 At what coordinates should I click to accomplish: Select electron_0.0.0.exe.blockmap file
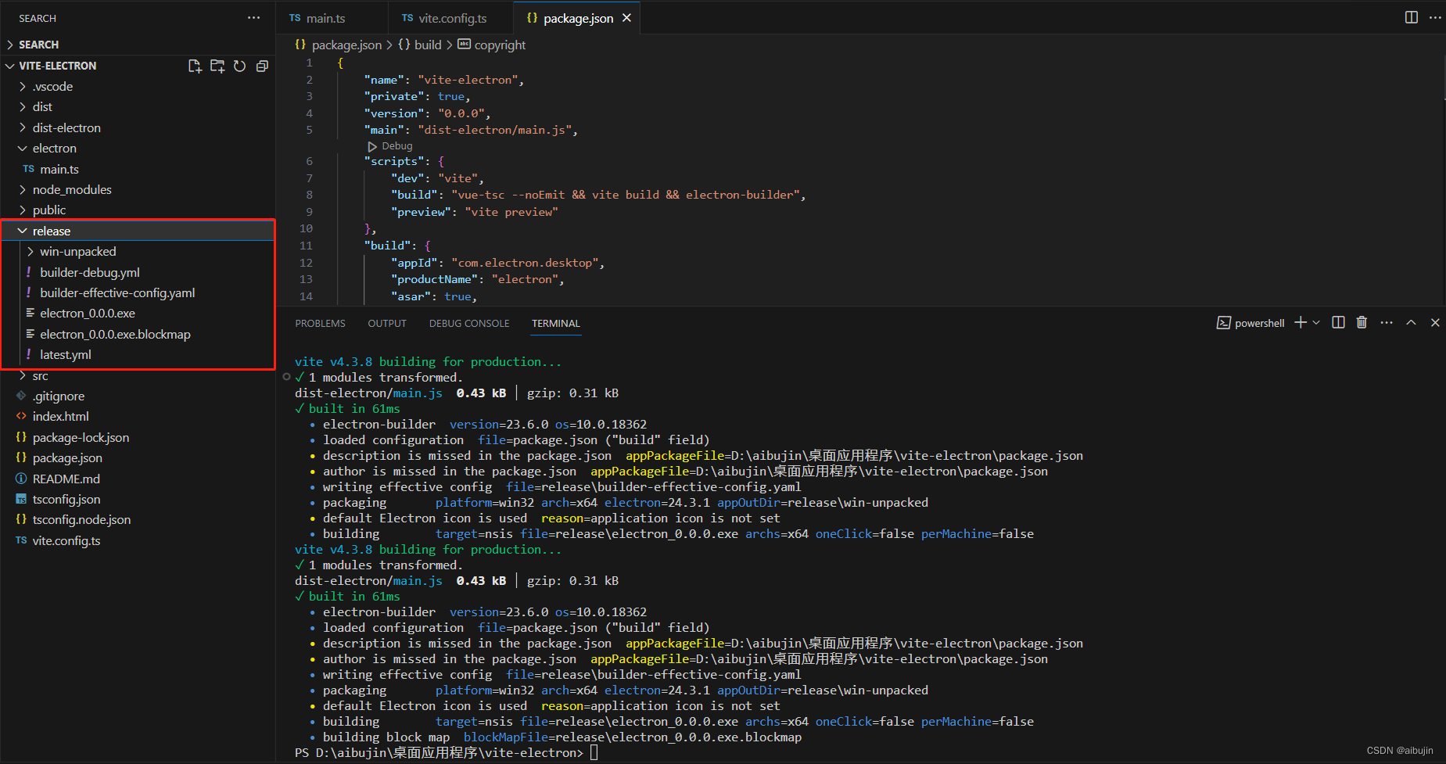coord(138,334)
